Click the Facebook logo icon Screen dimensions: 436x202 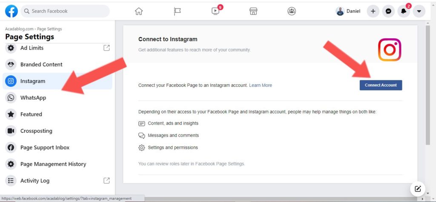[11, 11]
